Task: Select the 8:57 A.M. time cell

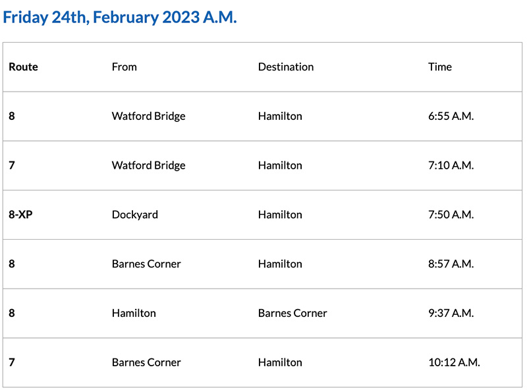Action: pos(451,264)
